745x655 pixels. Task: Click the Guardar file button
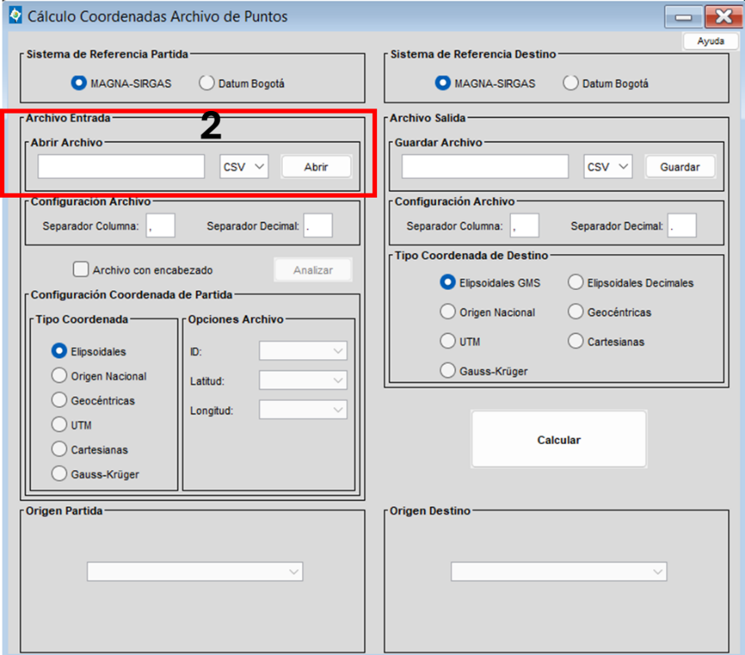(x=680, y=166)
